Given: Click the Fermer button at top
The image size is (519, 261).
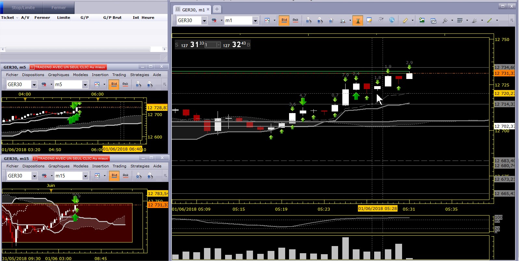Looking at the screenshot, I should point(58,7).
